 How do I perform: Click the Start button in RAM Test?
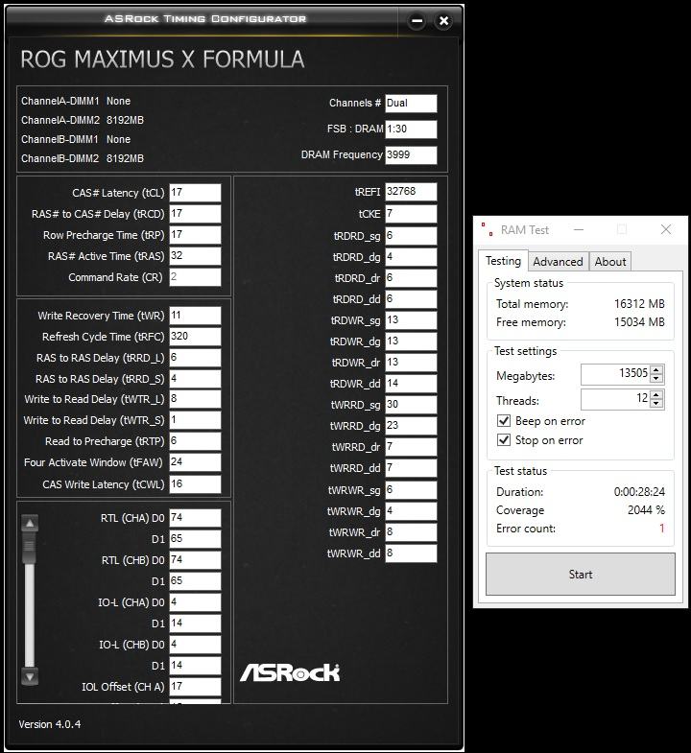(x=581, y=575)
